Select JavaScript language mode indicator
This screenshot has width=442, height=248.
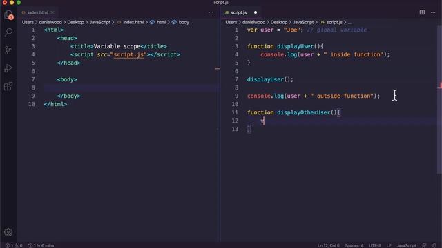pos(406,245)
